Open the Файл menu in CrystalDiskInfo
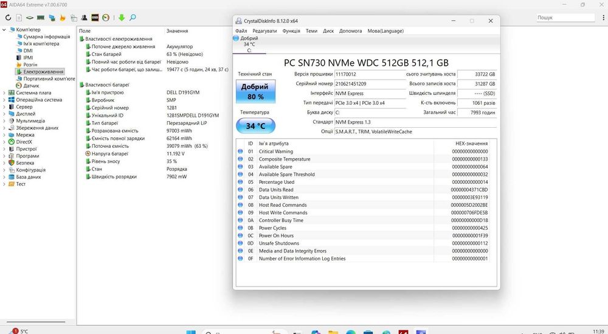 click(x=241, y=31)
